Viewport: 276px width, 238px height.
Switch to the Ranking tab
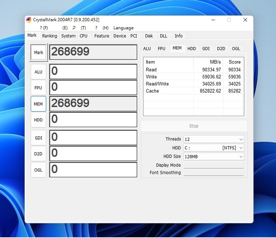(49, 36)
